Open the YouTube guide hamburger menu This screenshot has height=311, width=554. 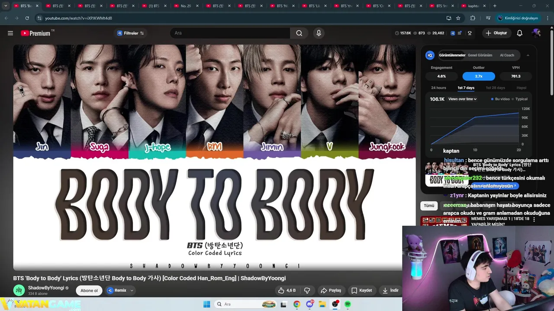pyautogui.click(x=10, y=33)
